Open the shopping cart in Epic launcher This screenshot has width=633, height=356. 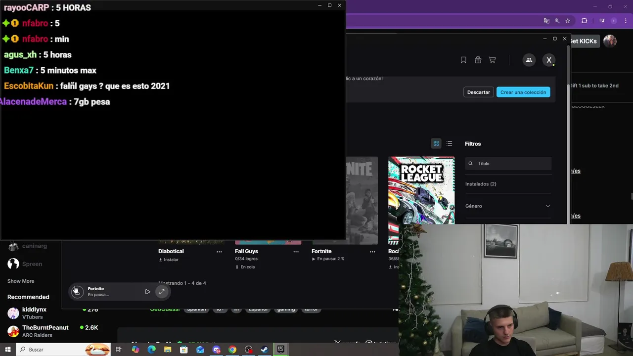[492, 60]
